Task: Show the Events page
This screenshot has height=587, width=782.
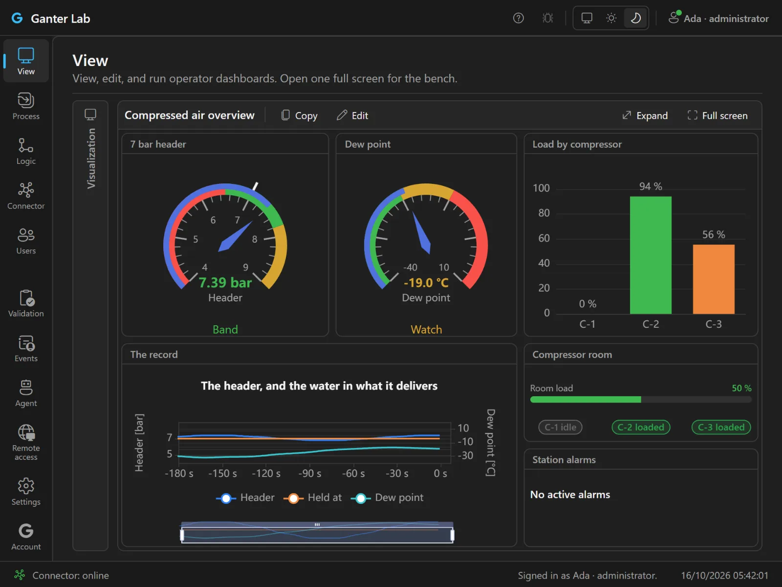Action: click(x=26, y=349)
